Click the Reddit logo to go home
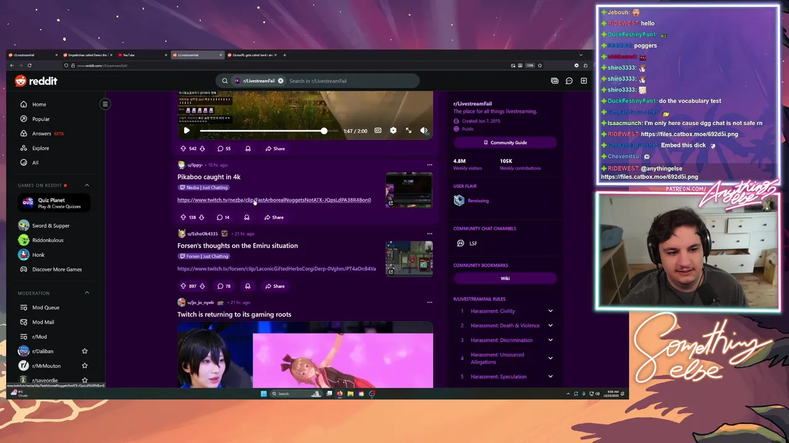Image resolution: width=789 pixels, height=443 pixels. [x=36, y=81]
